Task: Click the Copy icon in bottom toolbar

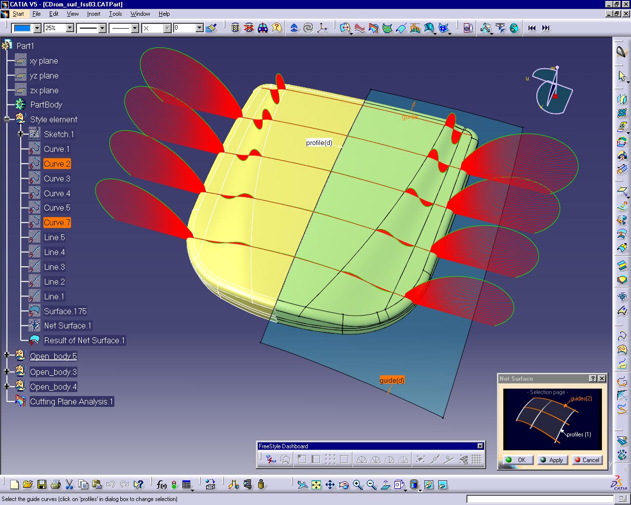Action: coord(83,485)
